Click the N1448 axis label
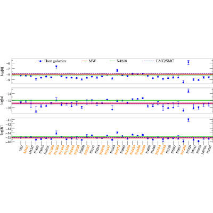The width and height of the screenshot is (213, 213). pyautogui.click(x=61, y=149)
